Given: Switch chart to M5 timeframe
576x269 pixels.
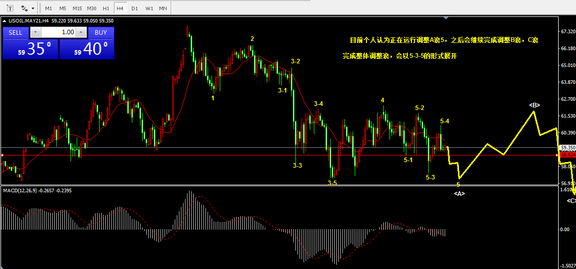Looking at the screenshot, I should click(63, 8).
